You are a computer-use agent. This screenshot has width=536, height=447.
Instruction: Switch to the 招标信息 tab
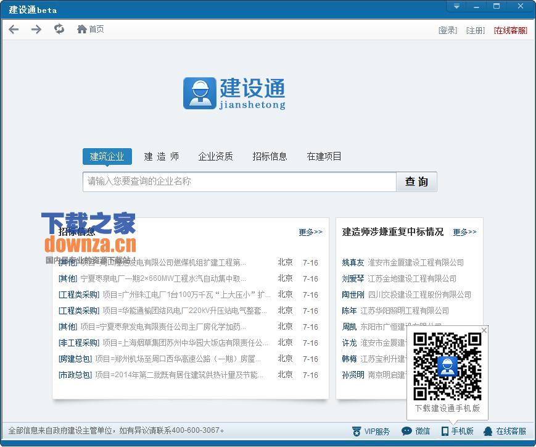point(270,156)
